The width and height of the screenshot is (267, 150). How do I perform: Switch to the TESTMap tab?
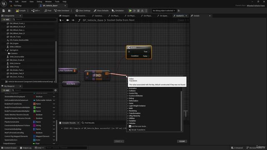[x=18, y=5]
